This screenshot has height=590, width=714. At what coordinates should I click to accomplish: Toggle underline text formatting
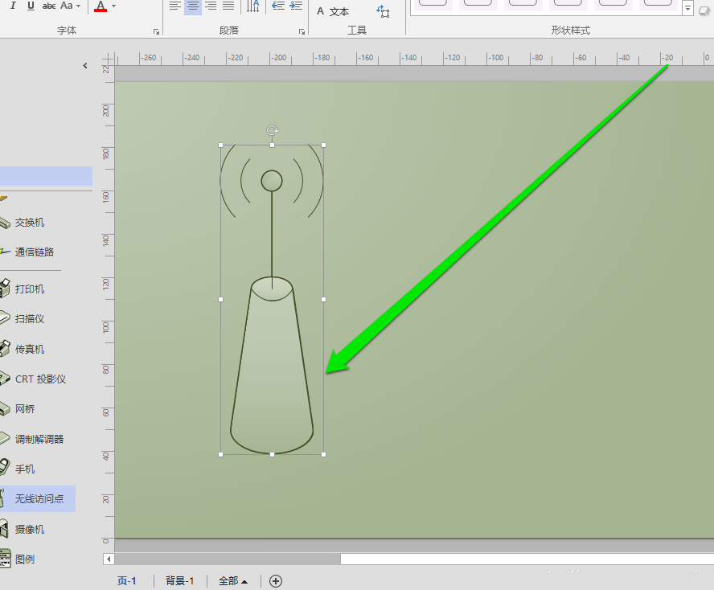[31, 6]
